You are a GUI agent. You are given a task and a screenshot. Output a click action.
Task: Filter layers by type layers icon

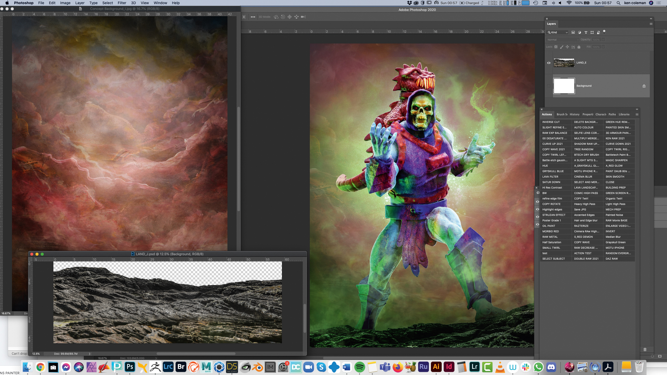[586, 32]
